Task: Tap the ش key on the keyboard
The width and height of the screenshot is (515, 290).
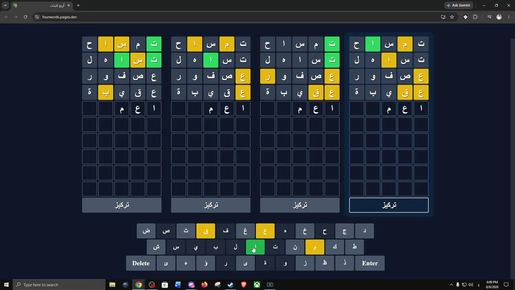Action: [156, 247]
